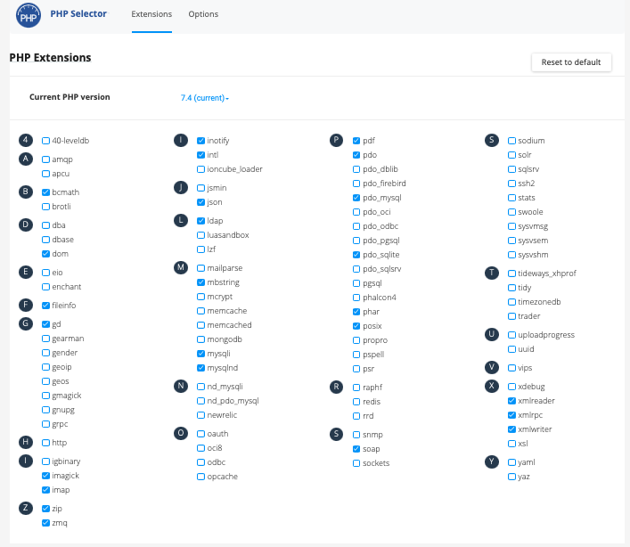The width and height of the screenshot is (630, 547).
Task: Turn on the sodium extension
Action: pos(511,141)
